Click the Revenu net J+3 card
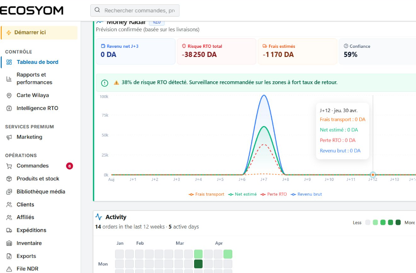The height and width of the screenshot is (273, 416). (135, 51)
